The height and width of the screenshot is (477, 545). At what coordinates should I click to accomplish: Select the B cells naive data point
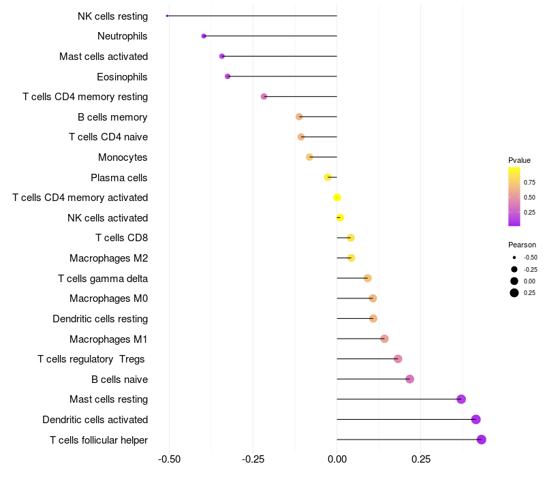409,379
